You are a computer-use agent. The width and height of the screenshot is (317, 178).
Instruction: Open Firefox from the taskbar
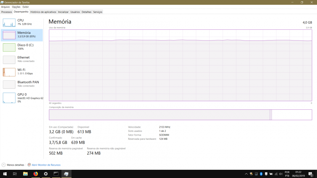tap(36, 174)
